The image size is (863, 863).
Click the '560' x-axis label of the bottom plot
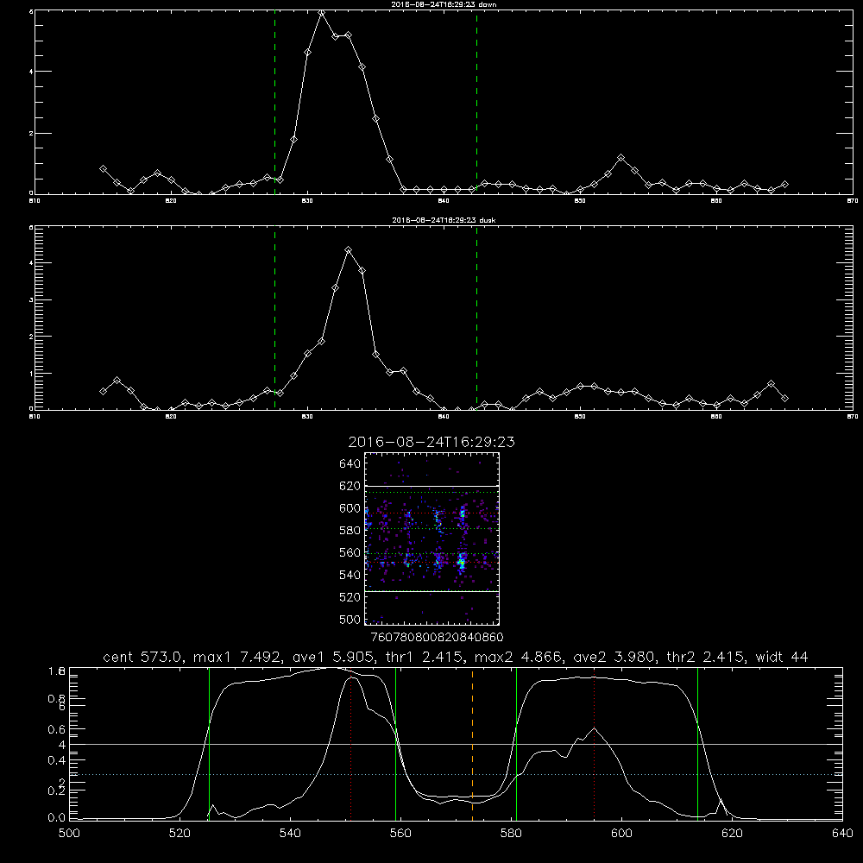400,834
